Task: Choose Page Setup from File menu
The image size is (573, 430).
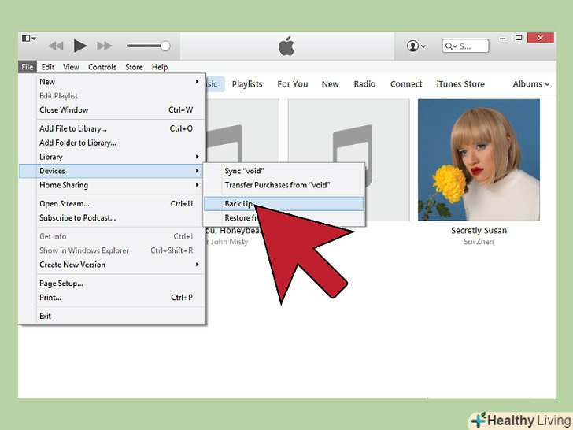Action: (113, 284)
